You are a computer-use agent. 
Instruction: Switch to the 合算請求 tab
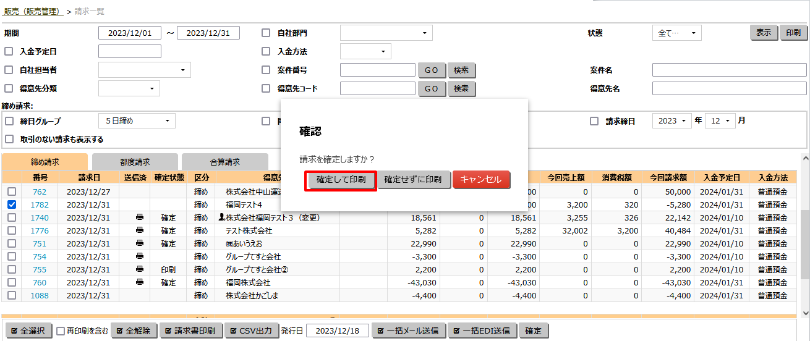coord(224,162)
